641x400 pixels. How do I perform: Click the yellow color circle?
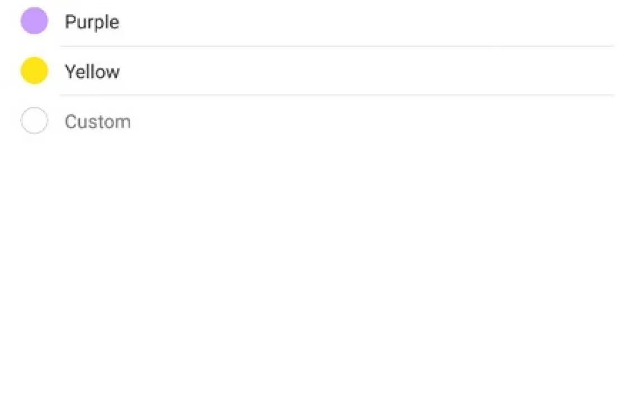(34, 71)
